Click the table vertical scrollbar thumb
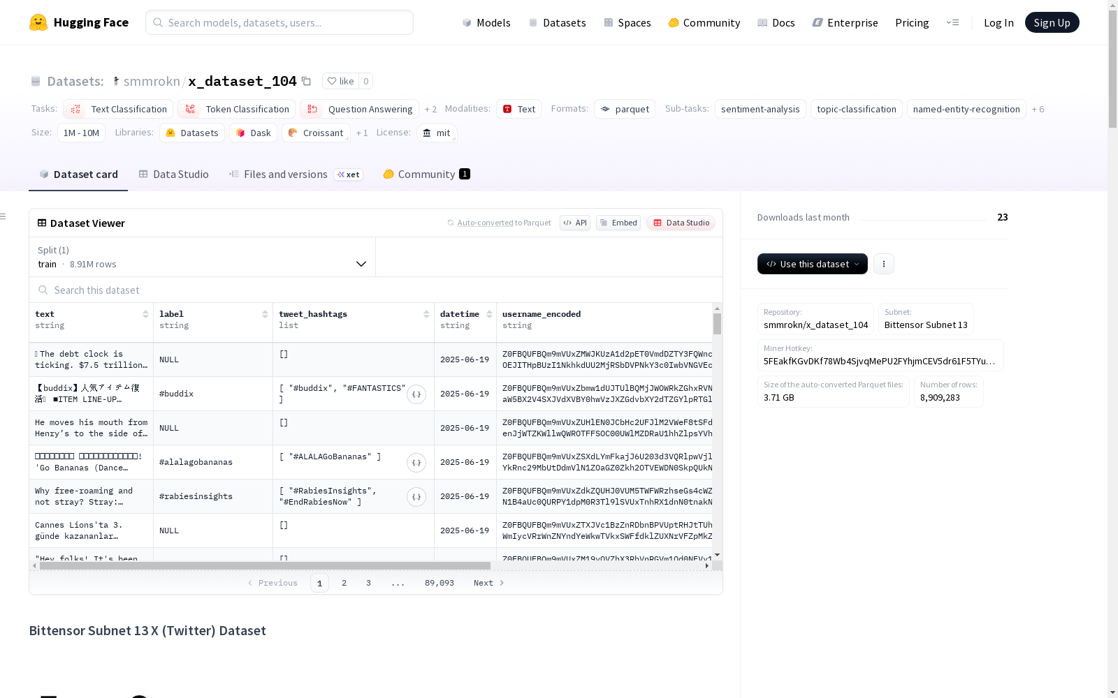This screenshot has width=1118, height=698. (x=717, y=324)
